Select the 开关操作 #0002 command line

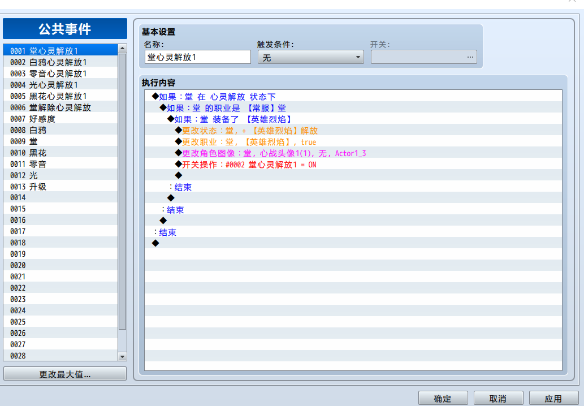353,164
